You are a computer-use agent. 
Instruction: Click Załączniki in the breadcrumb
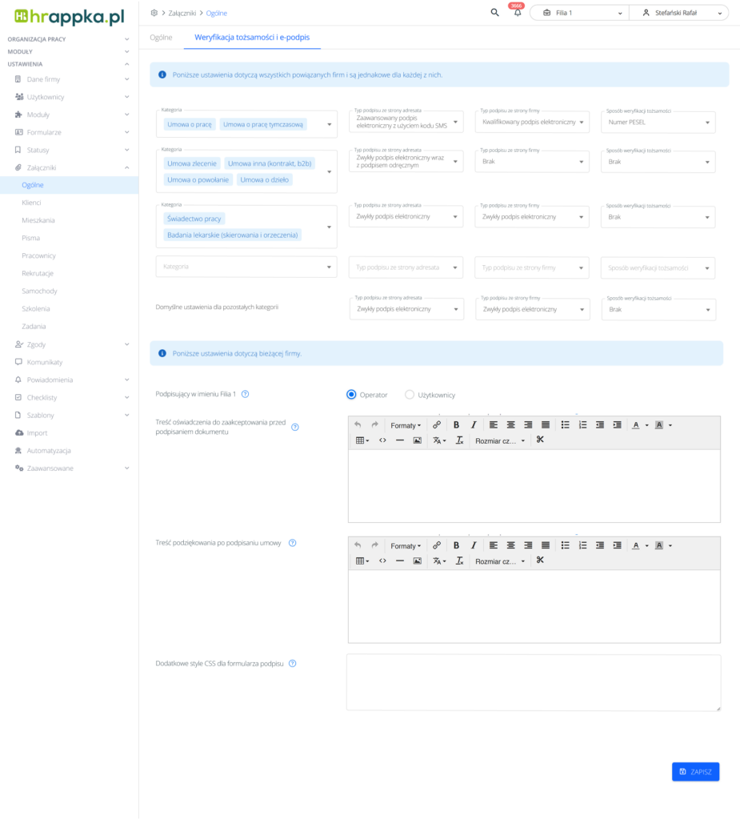181,14
